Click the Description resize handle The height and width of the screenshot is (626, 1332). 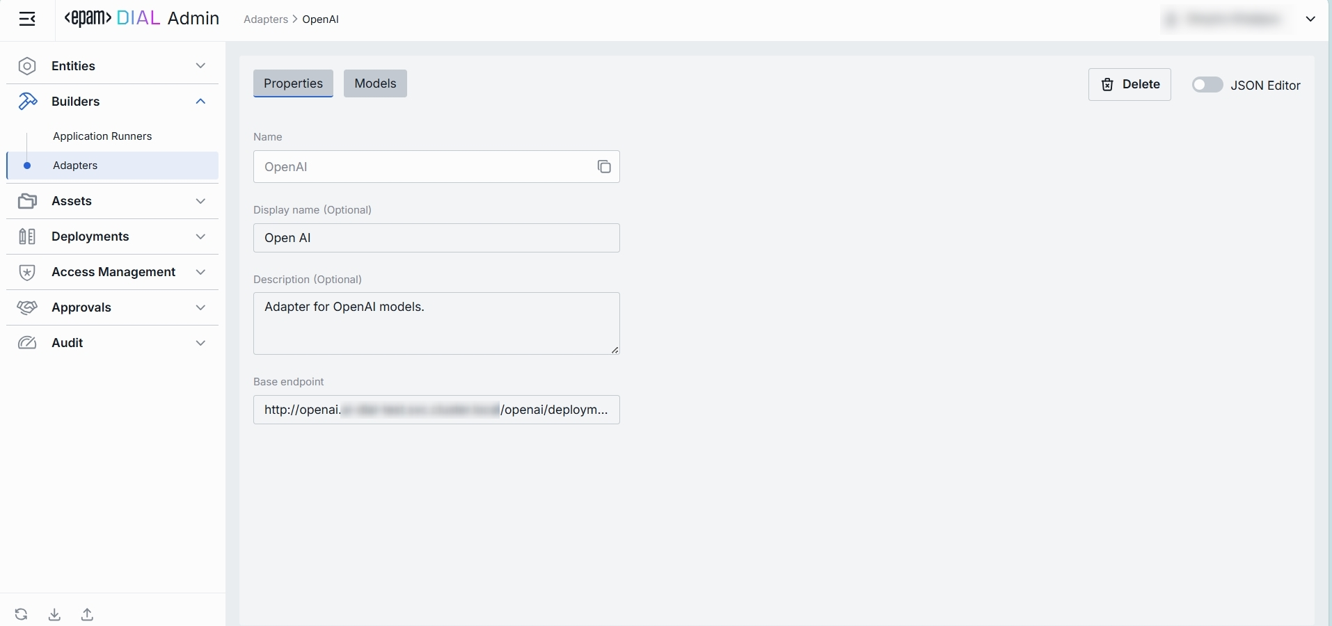615,350
